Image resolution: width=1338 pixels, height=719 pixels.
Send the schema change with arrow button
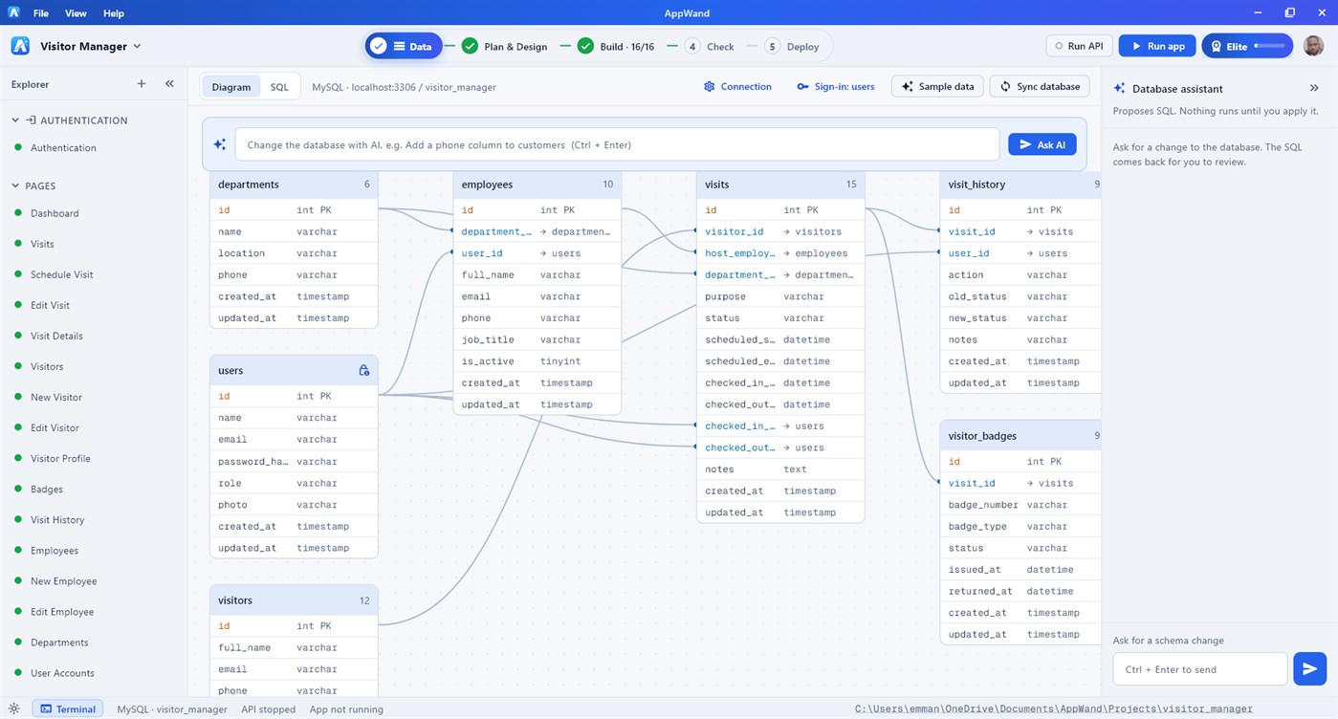coord(1309,669)
